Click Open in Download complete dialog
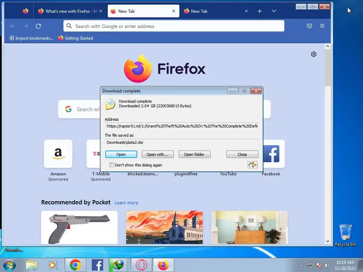This screenshot has height=272, width=363. coord(121,154)
